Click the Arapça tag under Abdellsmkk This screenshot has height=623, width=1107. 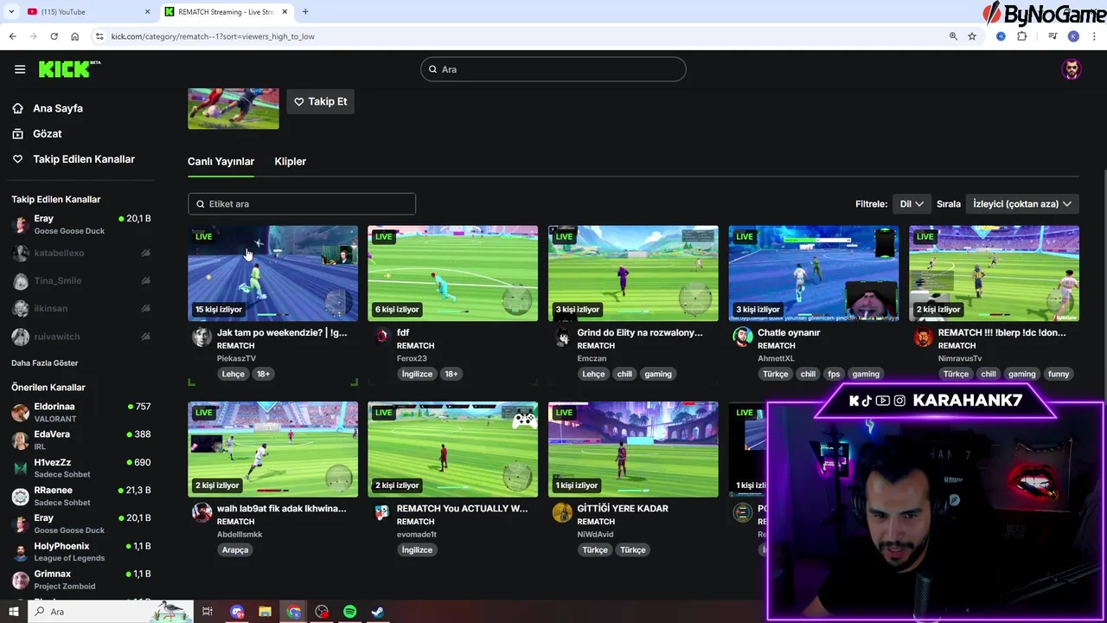[234, 549]
